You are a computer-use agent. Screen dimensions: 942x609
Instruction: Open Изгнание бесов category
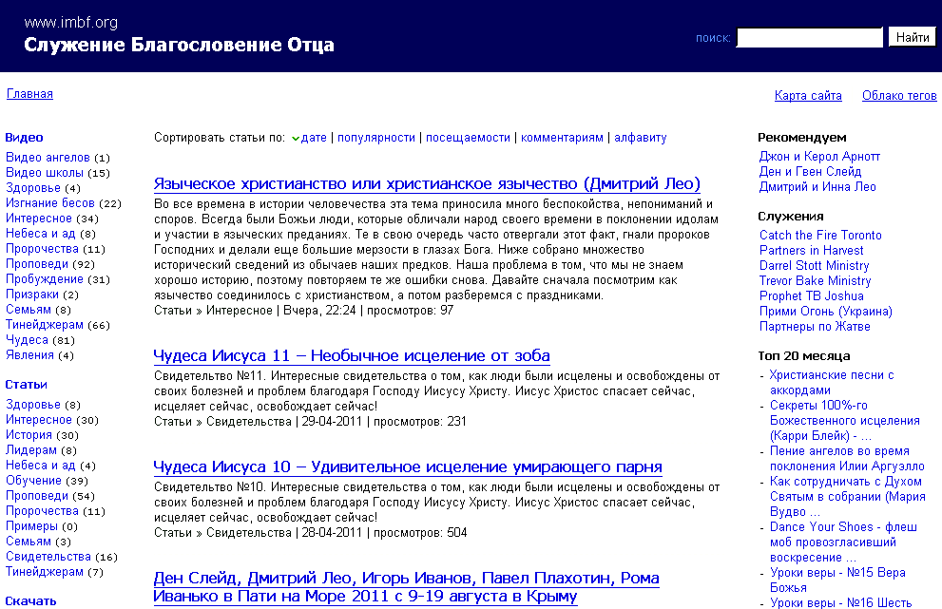[x=49, y=203]
